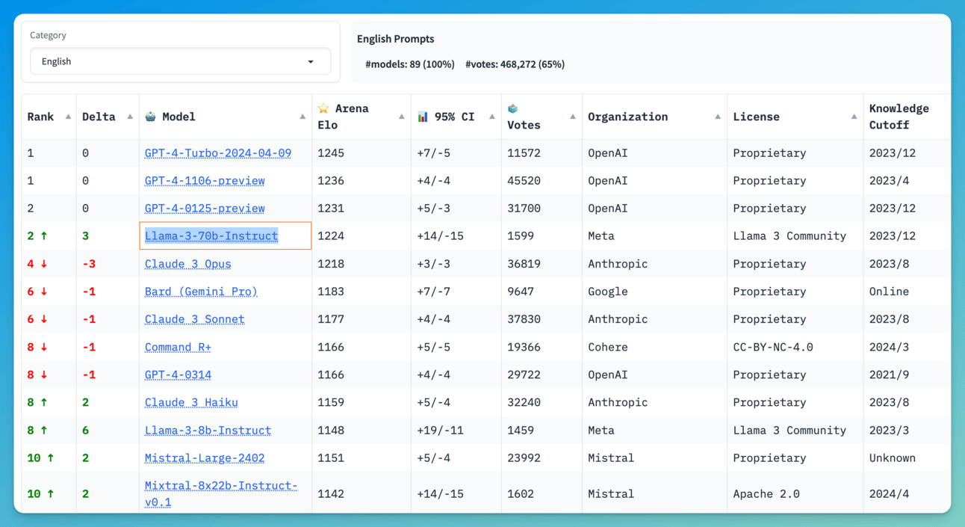Click the robot icon in Model header

150,117
